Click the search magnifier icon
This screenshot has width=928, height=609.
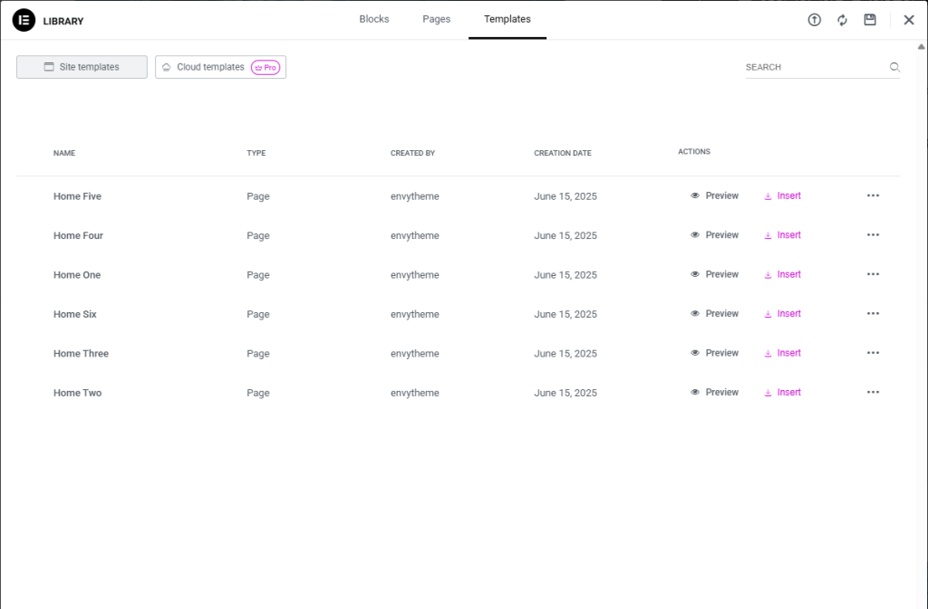click(x=894, y=67)
